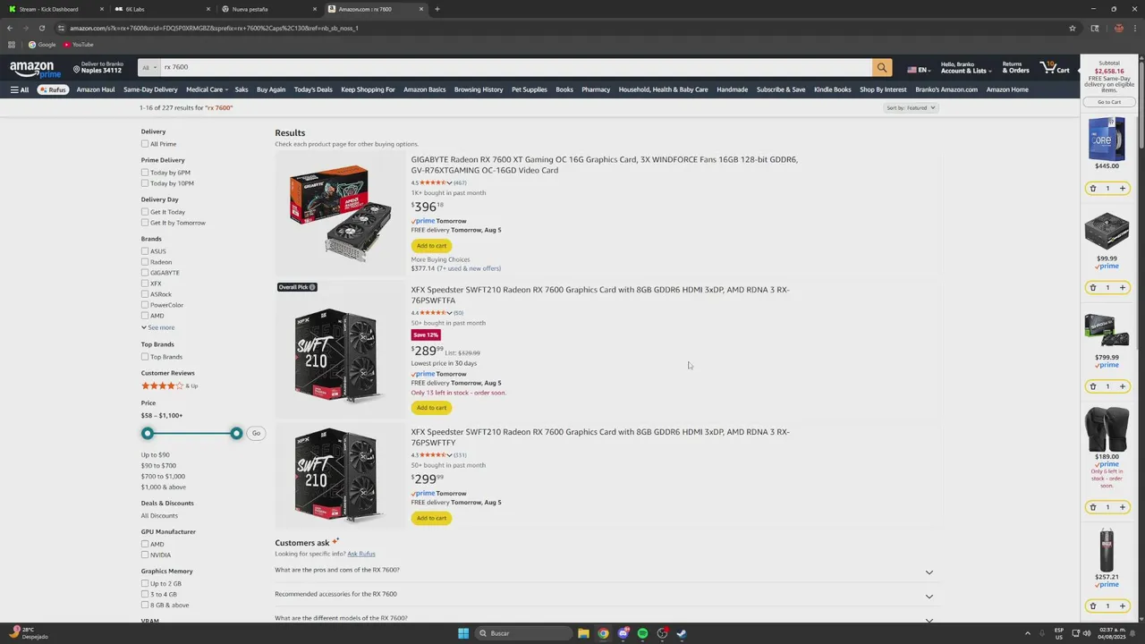
Task: Expand See more under Brands
Action: 157,327
